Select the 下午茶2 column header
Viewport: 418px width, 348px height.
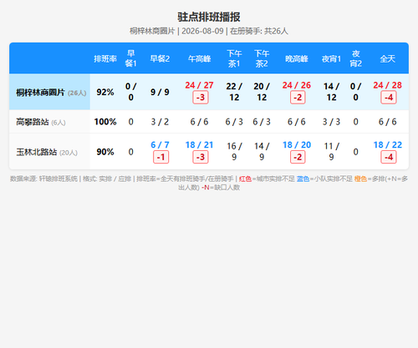[x=262, y=58]
